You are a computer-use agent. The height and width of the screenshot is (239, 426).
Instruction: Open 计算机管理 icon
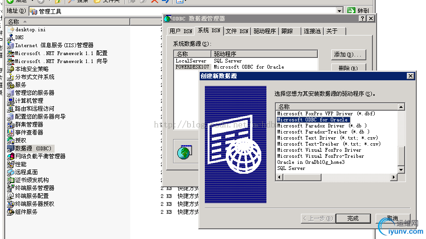11,101
